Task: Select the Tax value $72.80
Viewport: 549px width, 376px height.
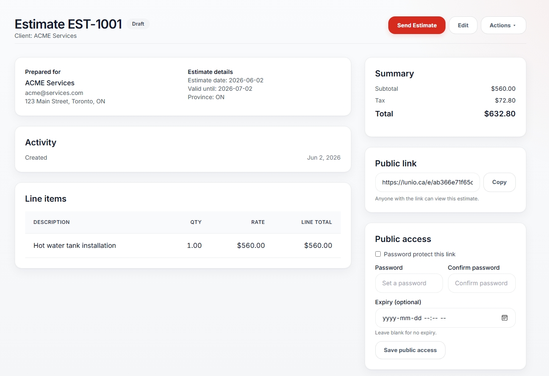Action: coord(505,100)
